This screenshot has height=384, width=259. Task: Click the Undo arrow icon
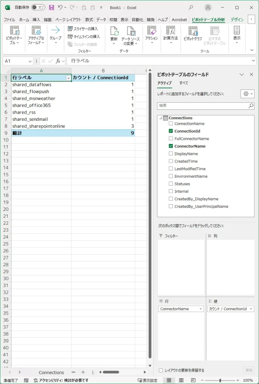(60, 7)
